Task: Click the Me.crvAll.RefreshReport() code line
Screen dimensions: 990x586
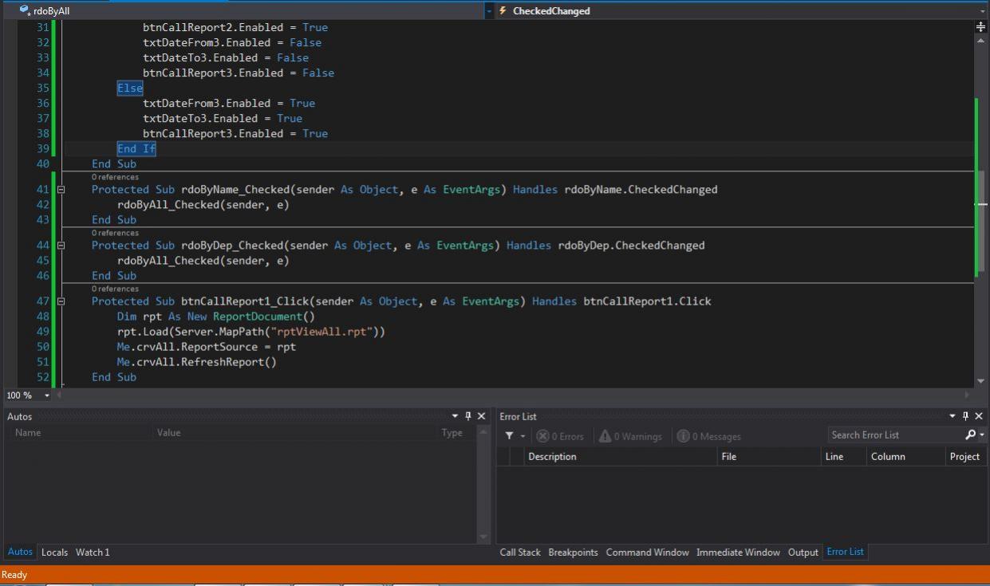Action: [x=197, y=362]
